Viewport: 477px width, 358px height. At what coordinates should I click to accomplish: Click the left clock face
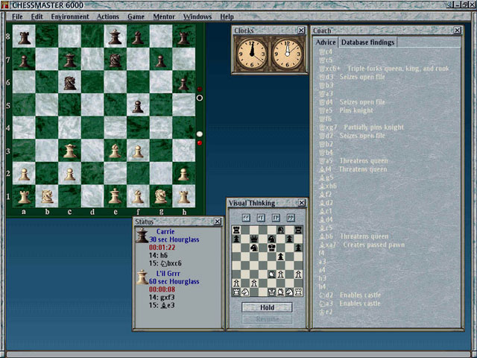point(252,54)
